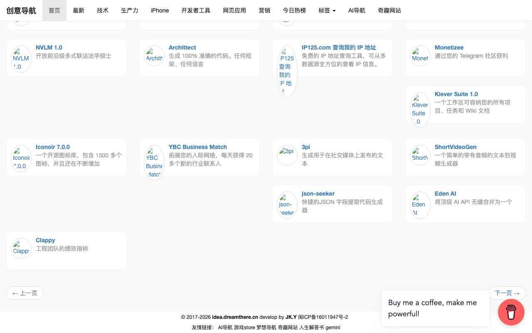Go to the 首页 nav tab

coord(54,10)
